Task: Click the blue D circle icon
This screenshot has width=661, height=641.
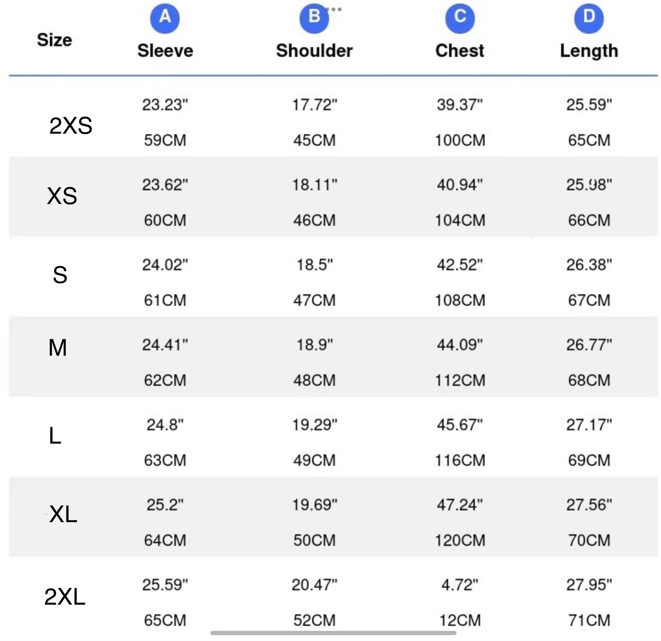Action: click(x=589, y=18)
